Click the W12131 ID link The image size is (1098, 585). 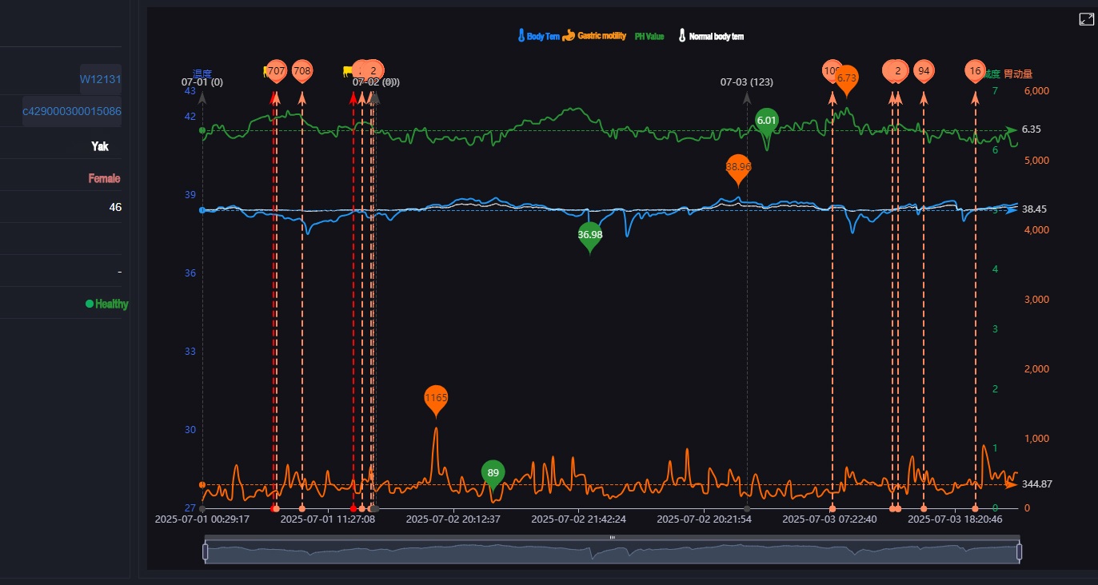[100, 79]
